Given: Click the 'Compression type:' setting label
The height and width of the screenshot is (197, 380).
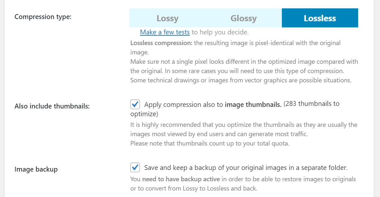Looking at the screenshot, I should (43, 17).
